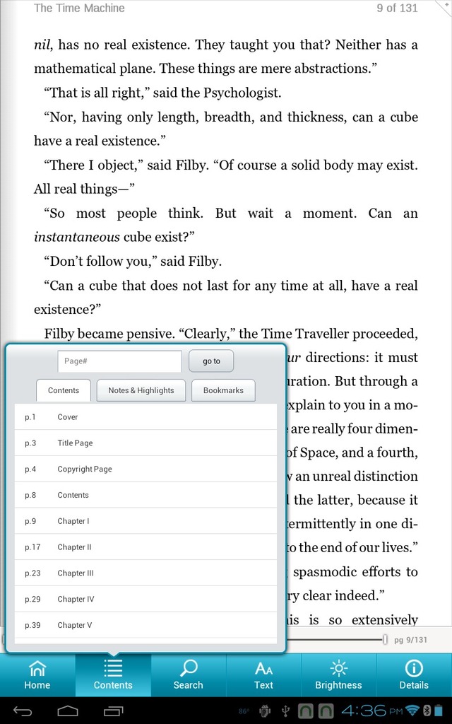This screenshot has height=724, width=452.
Task: Go to Chapter III
Action: pos(145,573)
